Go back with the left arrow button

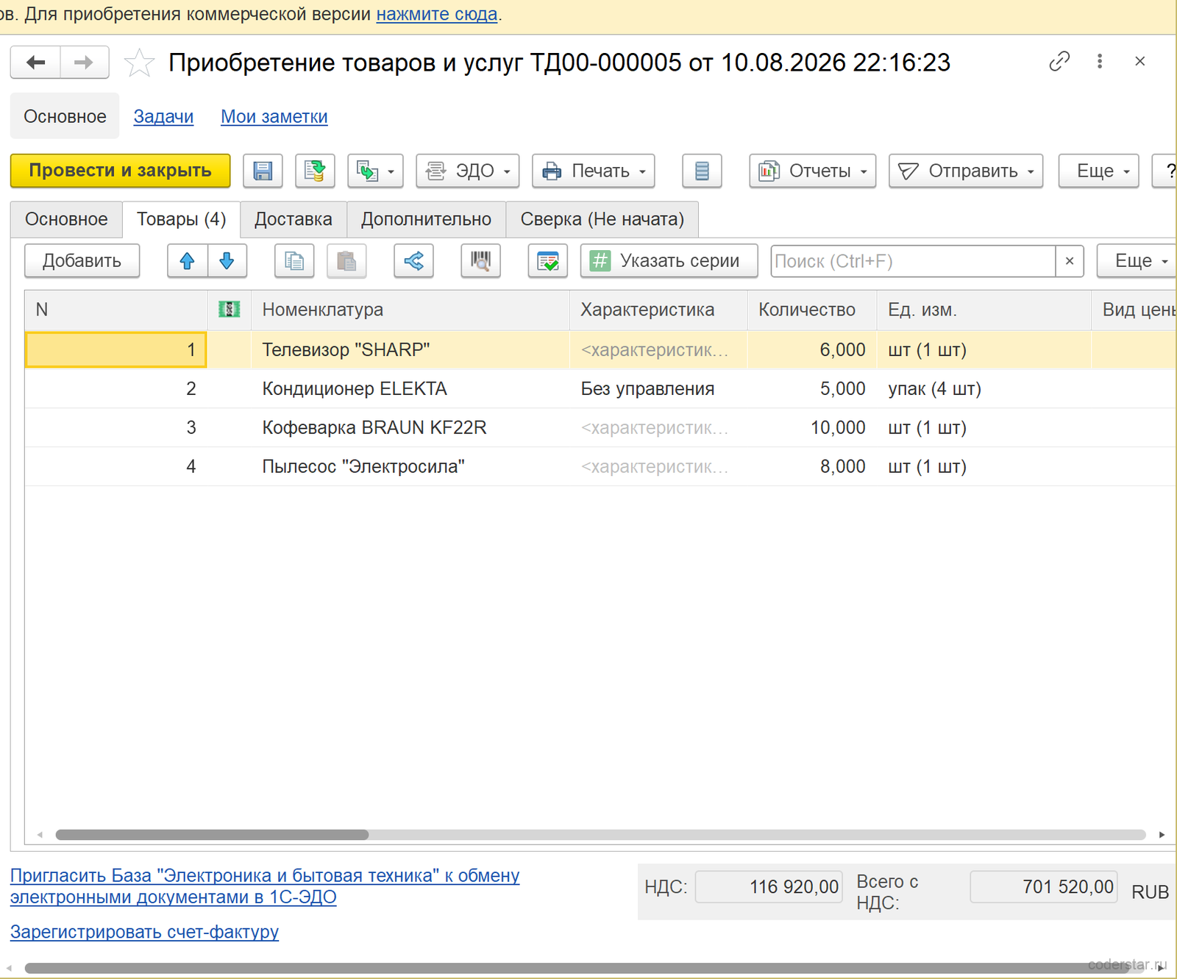[x=35, y=63]
